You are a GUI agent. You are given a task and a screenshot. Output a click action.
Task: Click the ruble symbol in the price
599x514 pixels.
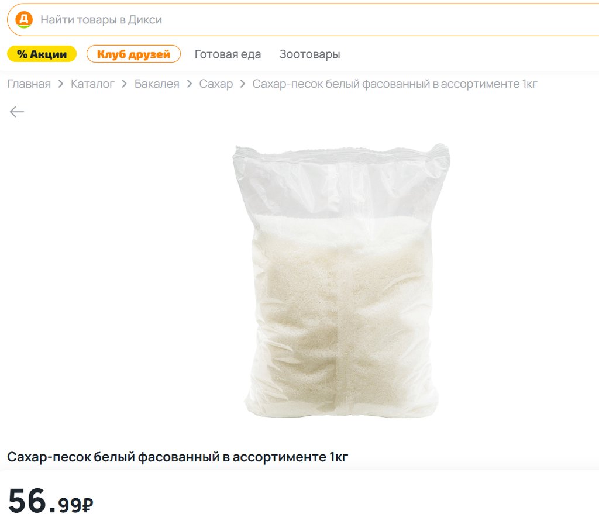tap(88, 505)
